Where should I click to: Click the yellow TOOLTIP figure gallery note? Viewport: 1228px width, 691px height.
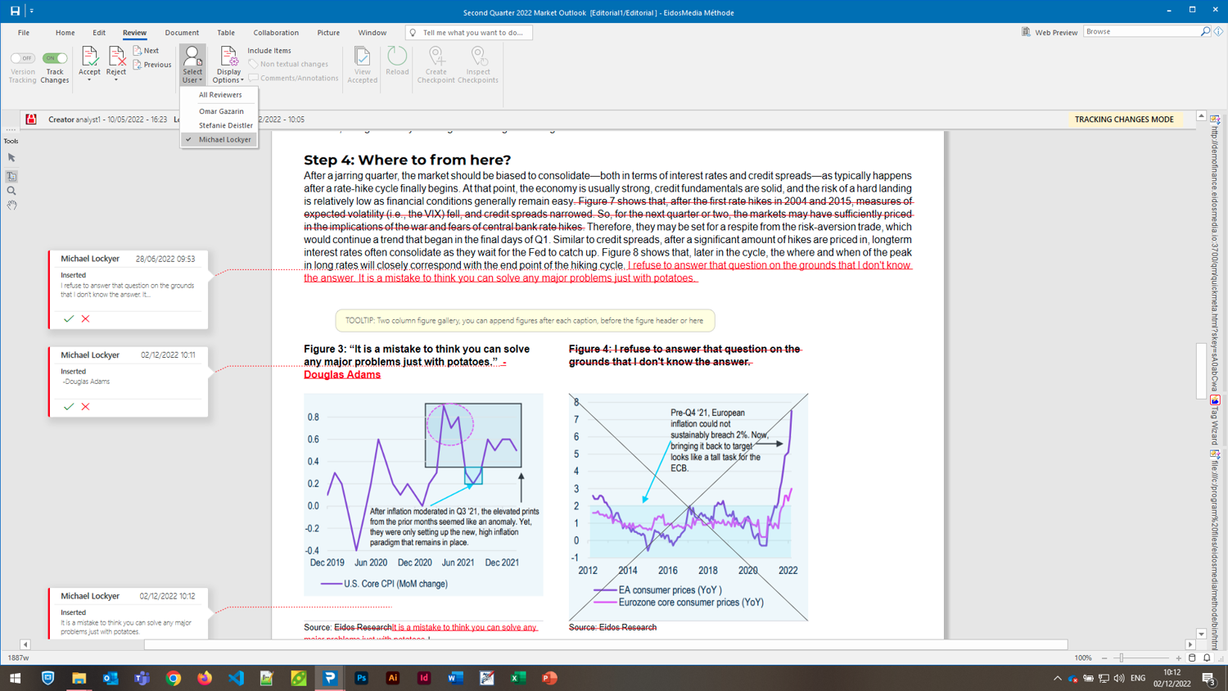click(x=525, y=320)
